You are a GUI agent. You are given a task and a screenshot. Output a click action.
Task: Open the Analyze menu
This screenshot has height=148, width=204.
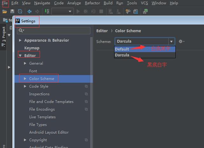(74, 3)
